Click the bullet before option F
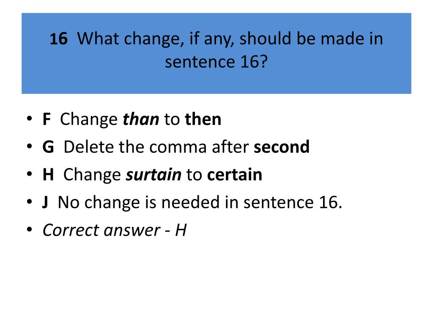 point(29,118)
